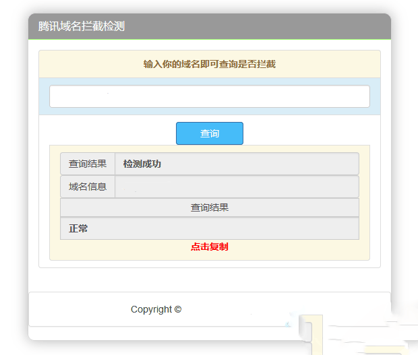Image resolution: width=418 pixels, height=355 pixels.
Task: Click the empty value cell beside 域名信息
Action: [x=237, y=187]
